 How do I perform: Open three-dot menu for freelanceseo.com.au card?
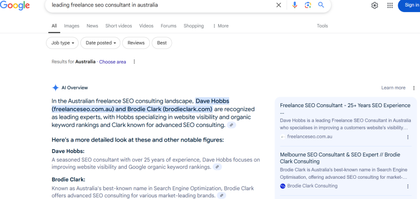pyautogui.click(x=407, y=137)
